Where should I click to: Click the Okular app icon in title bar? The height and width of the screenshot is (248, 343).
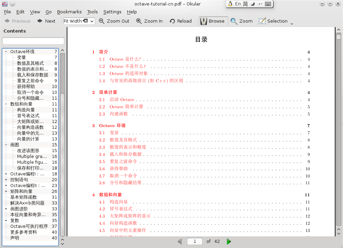pyautogui.click(x=5, y=4)
